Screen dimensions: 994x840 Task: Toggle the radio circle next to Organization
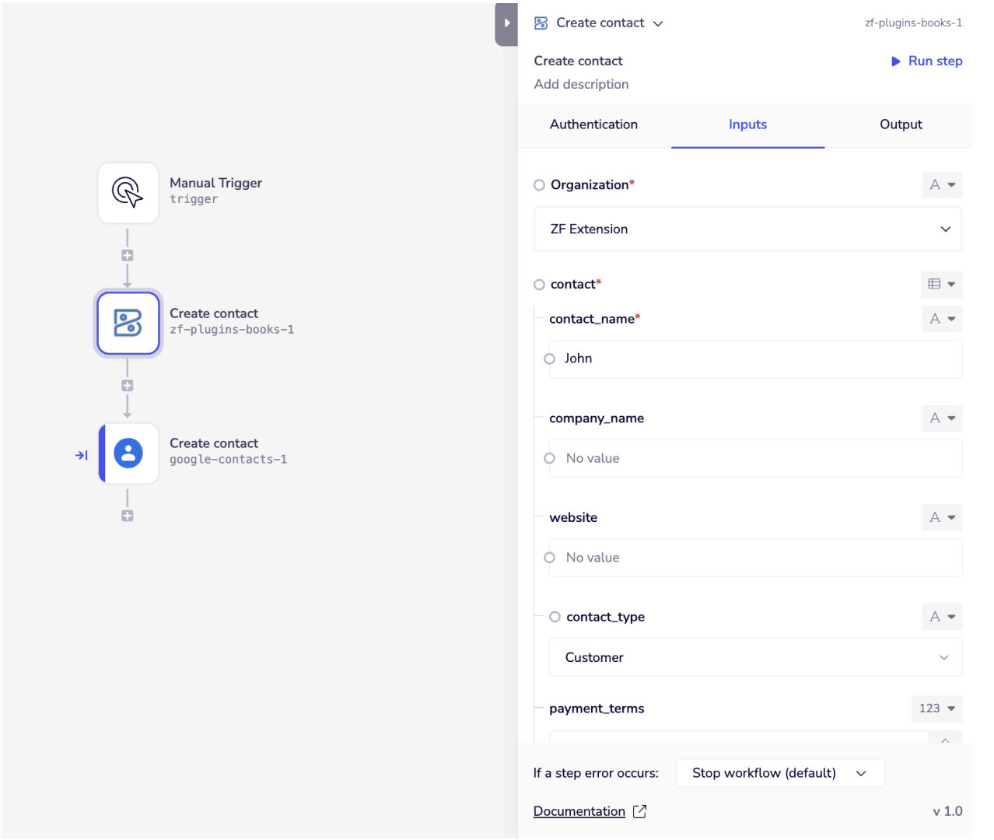539,185
